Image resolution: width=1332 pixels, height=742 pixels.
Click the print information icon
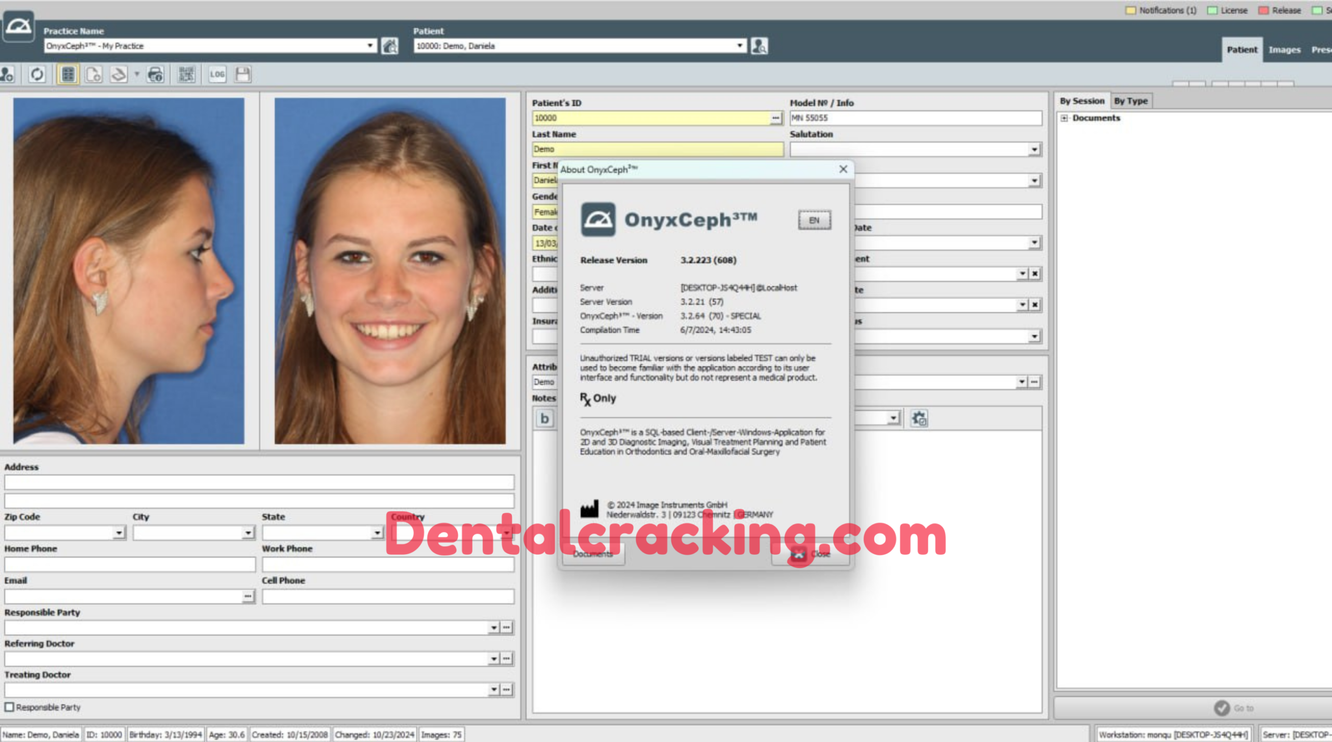(156, 75)
